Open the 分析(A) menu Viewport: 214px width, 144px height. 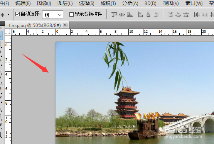pos(130,3)
